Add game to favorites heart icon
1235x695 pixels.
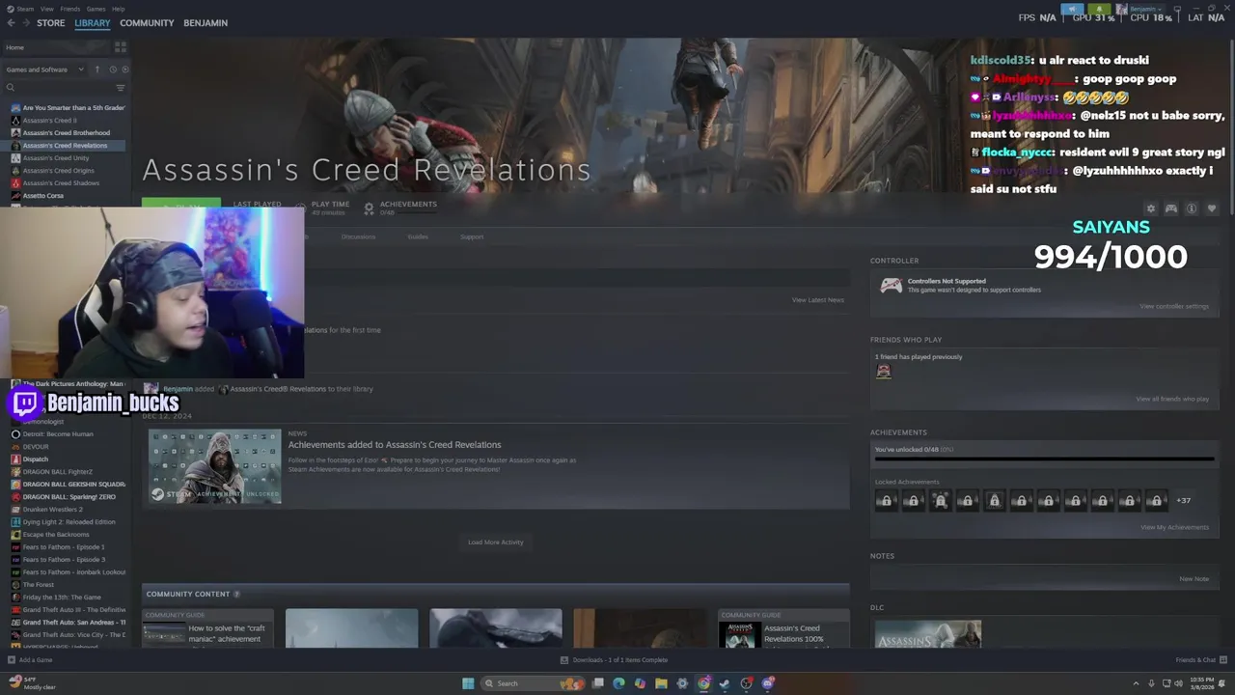(1212, 208)
